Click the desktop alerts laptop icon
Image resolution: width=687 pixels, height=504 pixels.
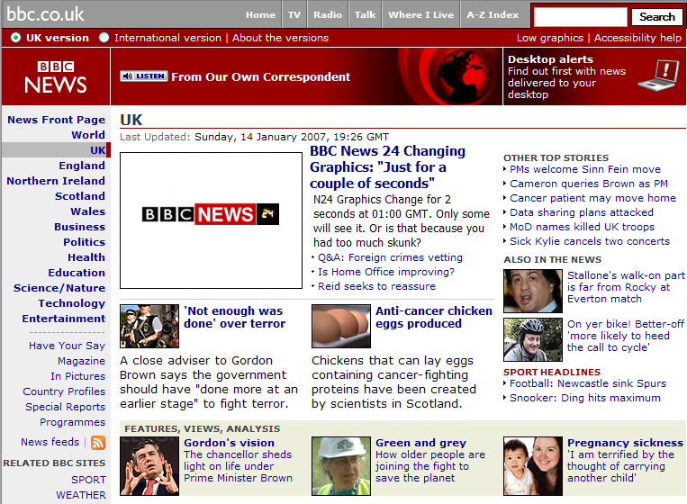pyautogui.click(x=657, y=76)
